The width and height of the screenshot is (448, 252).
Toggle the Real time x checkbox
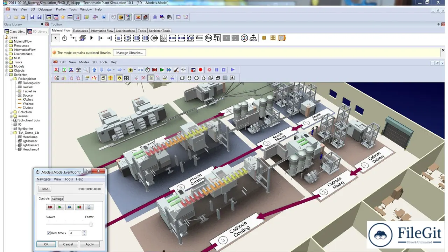point(49,233)
